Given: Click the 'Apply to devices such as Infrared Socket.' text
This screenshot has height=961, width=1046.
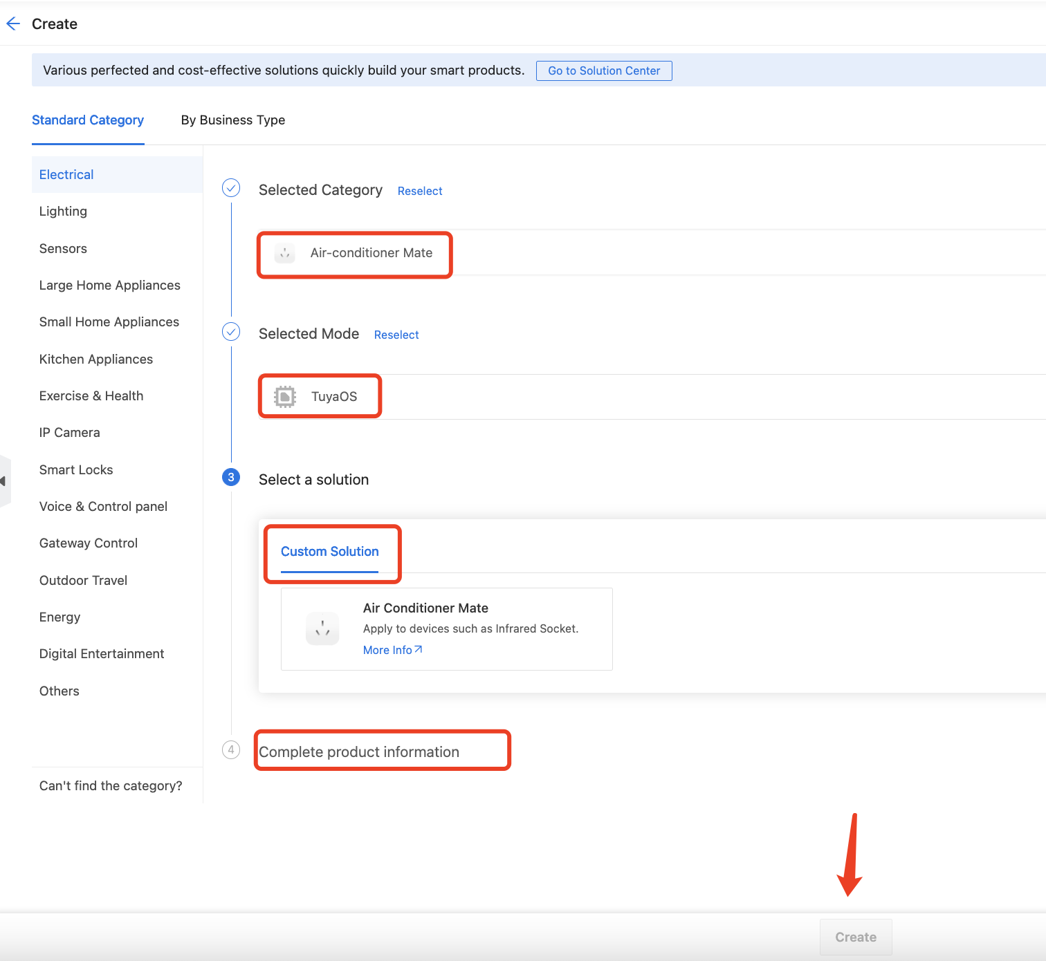Looking at the screenshot, I should 471,628.
